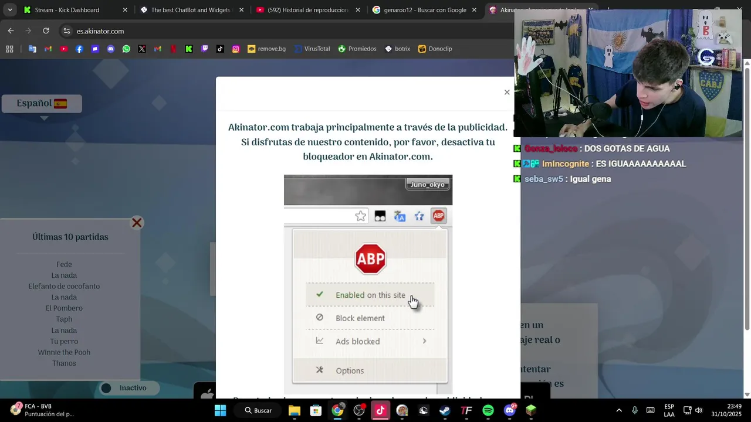Open Google Chrome from the taskbar
The image size is (751, 422).
[337, 410]
